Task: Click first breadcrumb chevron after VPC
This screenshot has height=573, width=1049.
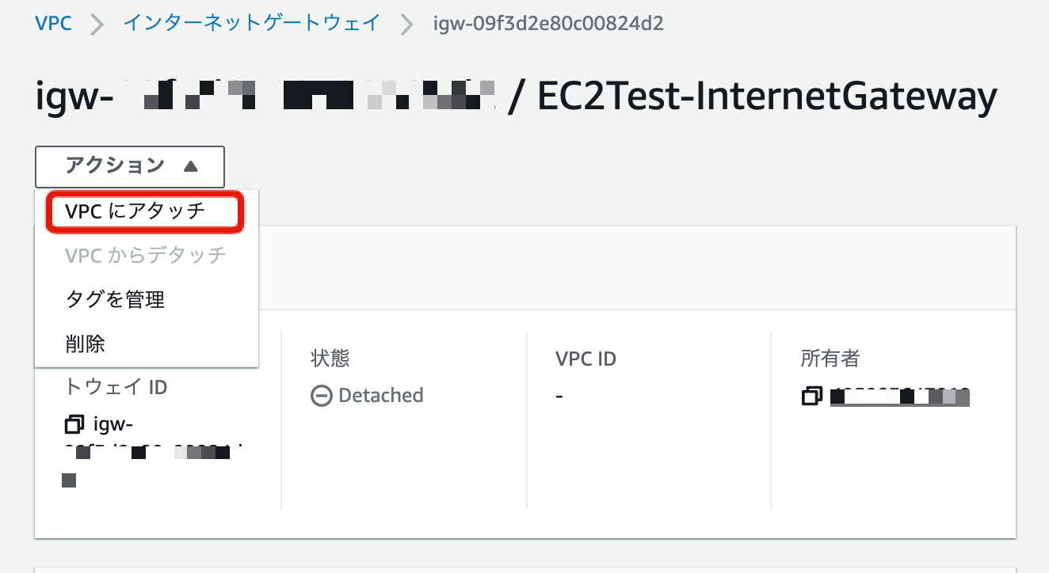Action: pyautogui.click(x=97, y=24)
